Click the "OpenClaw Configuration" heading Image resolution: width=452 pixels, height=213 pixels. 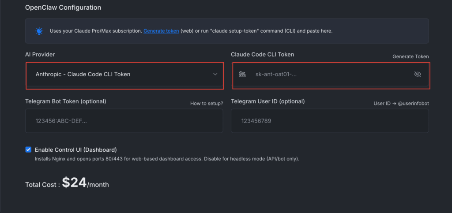(x=63, y=7)
